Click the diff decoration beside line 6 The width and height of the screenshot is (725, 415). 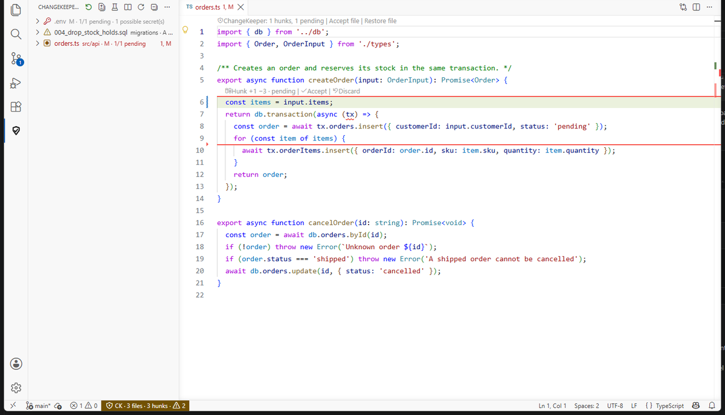pyautogui.click(x=207, y=102)
